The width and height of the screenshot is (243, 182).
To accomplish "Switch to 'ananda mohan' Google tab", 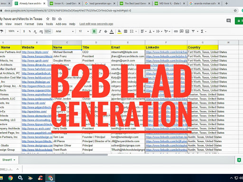I will (x=205, y=3).
